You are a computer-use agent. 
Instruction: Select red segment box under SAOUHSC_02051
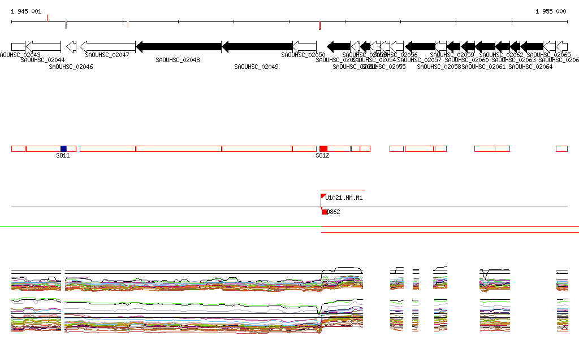[x=339, y=149]
